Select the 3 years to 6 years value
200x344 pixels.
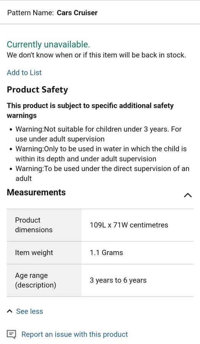pyautogui.click(x=118, y=280)
